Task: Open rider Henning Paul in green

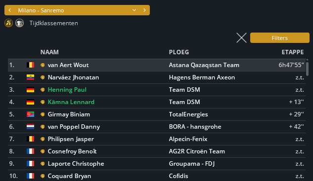Action: [x=67, y=90]
